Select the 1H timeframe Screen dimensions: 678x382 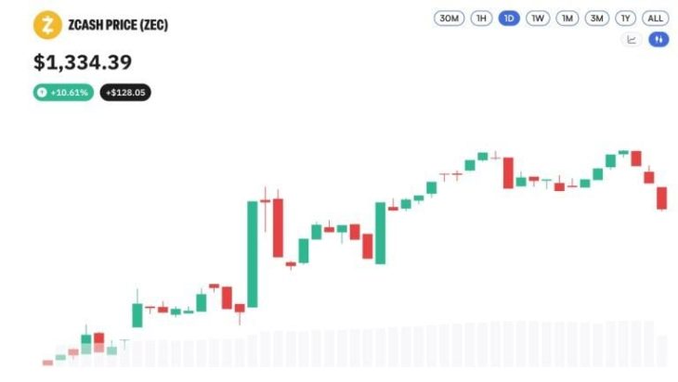tap(481, 19)
